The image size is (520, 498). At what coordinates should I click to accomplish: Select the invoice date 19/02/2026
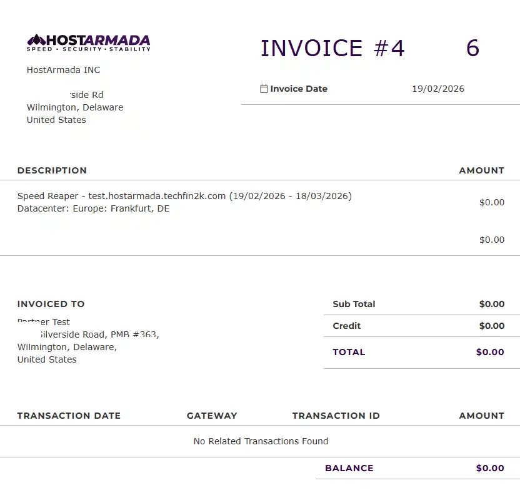pos(438,89)
